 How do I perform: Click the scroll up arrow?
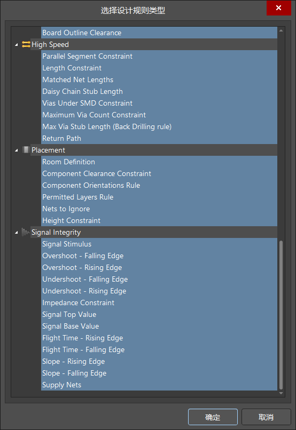click(281, 30)
